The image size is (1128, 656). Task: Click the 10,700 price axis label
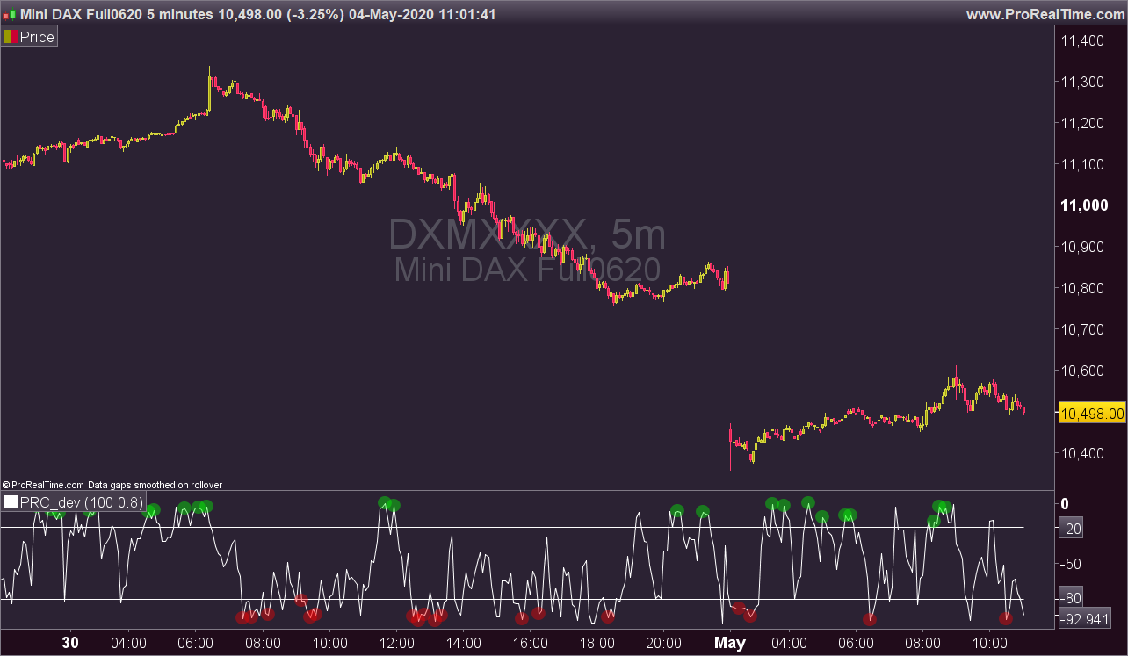click(x=1082, y=329)
